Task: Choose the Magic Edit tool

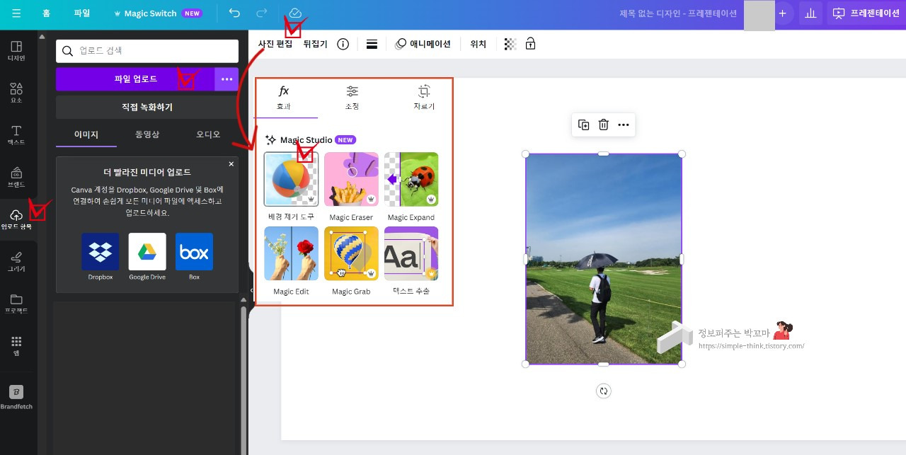Action: (291, 261)
